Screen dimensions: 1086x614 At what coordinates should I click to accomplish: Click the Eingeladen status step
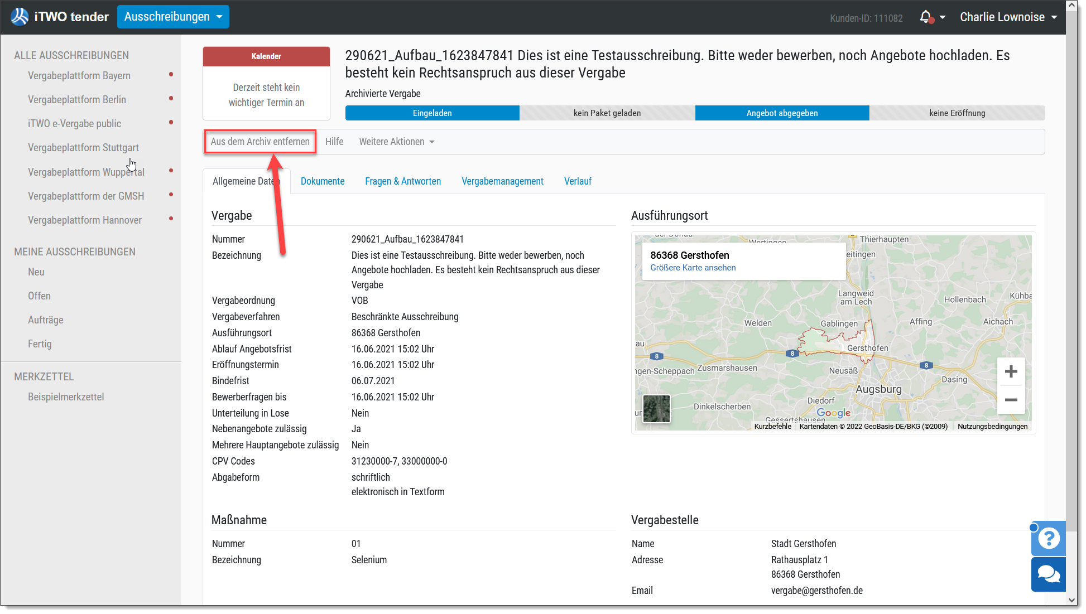433,113
